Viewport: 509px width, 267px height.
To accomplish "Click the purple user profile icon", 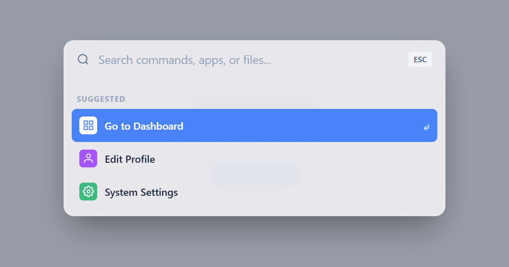I will 88,159.
